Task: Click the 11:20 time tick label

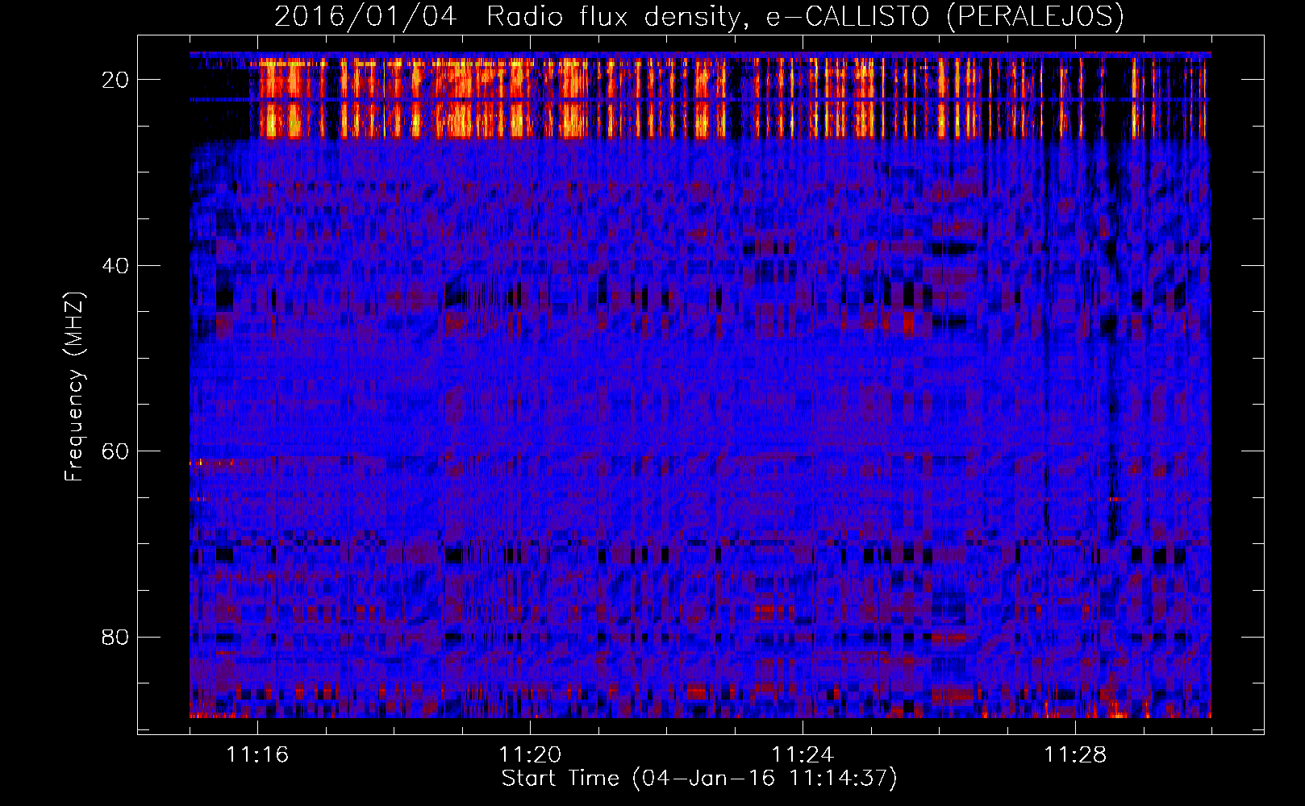Action: point(530,754)
